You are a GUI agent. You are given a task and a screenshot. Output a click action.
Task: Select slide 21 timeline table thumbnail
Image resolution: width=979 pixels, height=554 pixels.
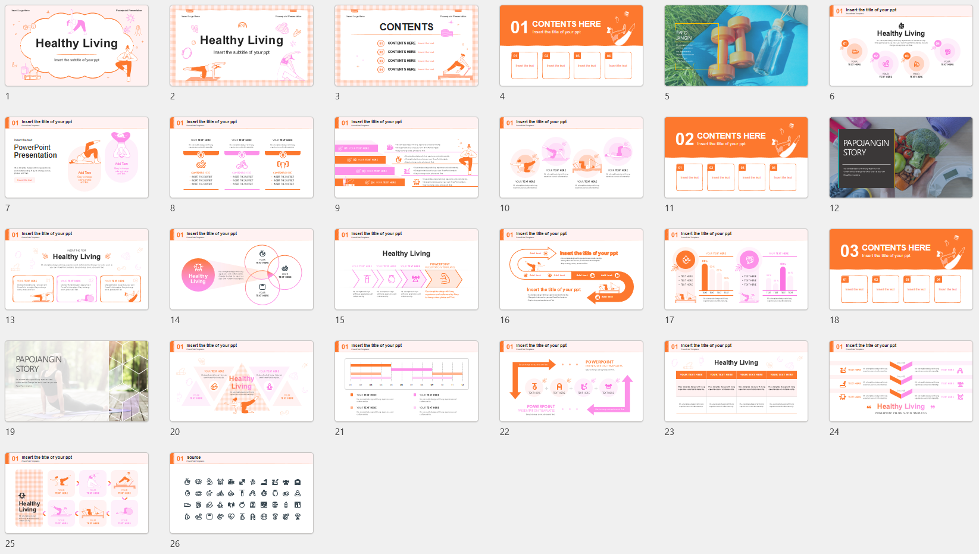tap(406, 381)
